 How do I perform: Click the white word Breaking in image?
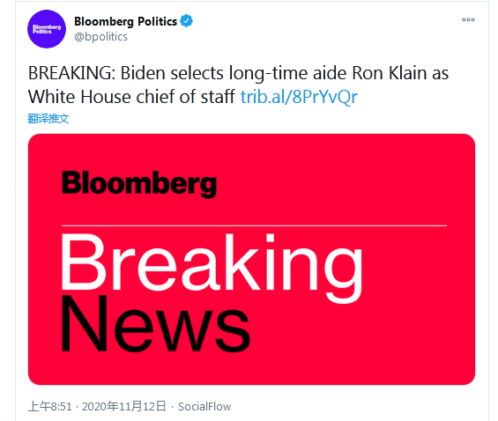click(212, 267)
